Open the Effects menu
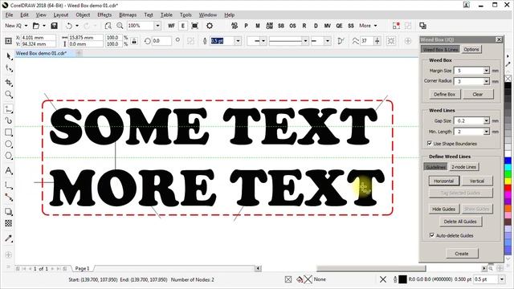Screen dimensions: 514x289 104,14
